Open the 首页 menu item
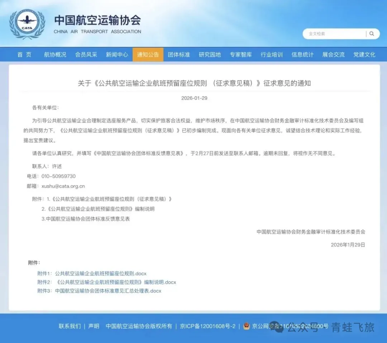The height and width of the screenshot is (343, 387). 24,54
